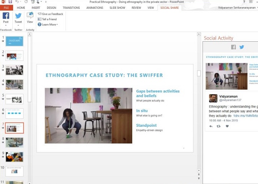
Task: Select slide 3 thumbnail
Action: coord(14,70)
